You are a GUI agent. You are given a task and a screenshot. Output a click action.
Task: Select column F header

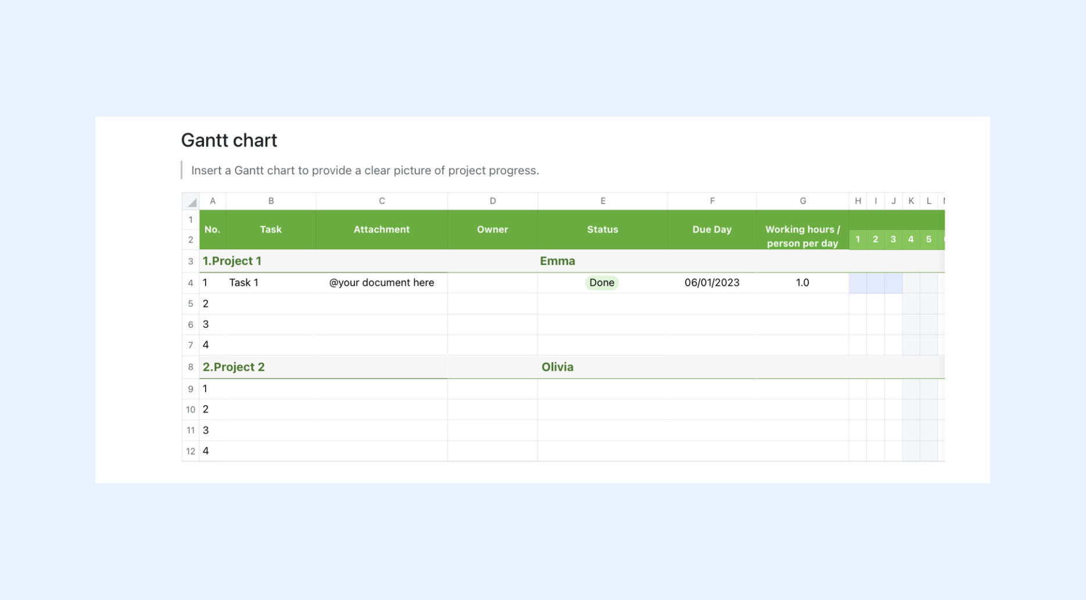[x=712, y=201]
